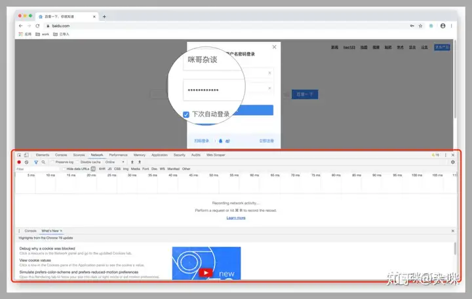Open the Performance tab
The image size is (472, 299).
pos(118,155)
